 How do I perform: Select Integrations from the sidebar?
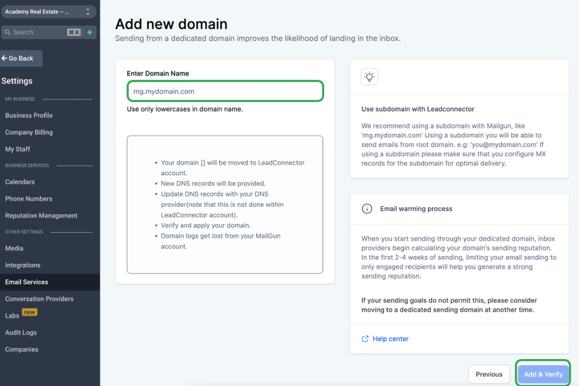23,265
